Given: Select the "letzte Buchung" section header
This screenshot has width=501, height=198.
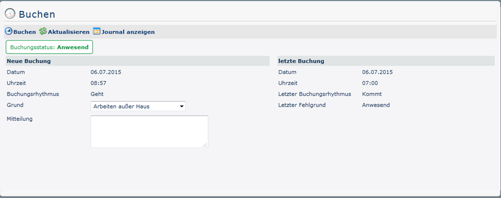Looking at the screenshot, I should [x=301, y=61].
